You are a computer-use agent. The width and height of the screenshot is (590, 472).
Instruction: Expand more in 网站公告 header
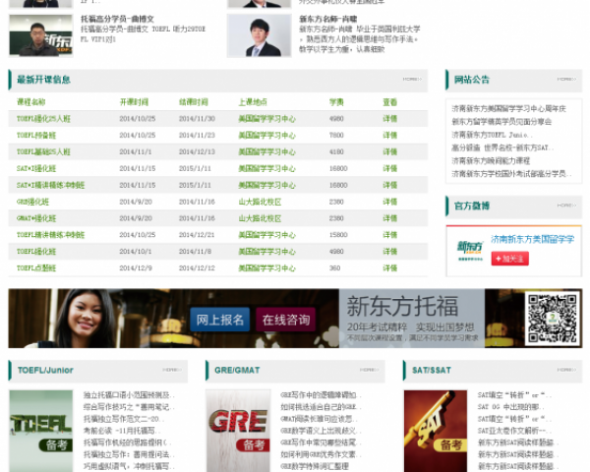click(x=565, y=79)
